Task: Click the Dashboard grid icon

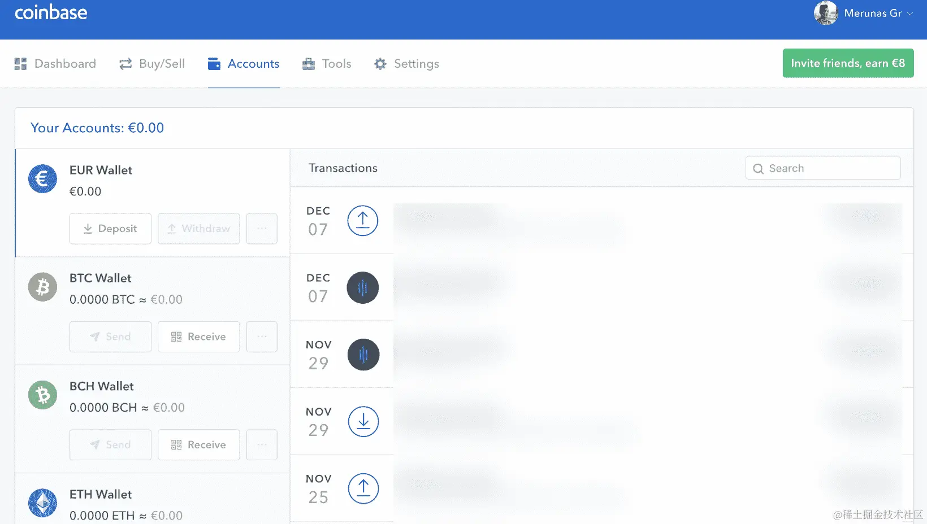Action: pyautogui.click(x=21, y=64)
